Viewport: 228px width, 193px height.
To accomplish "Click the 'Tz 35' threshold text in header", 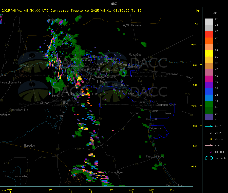I will coord(136,11).
